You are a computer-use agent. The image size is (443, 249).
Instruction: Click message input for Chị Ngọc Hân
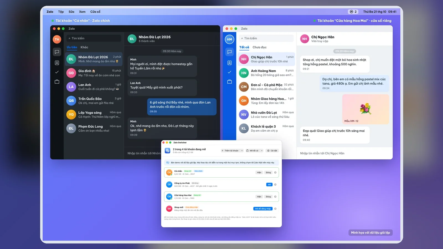[x=345, y=153]
